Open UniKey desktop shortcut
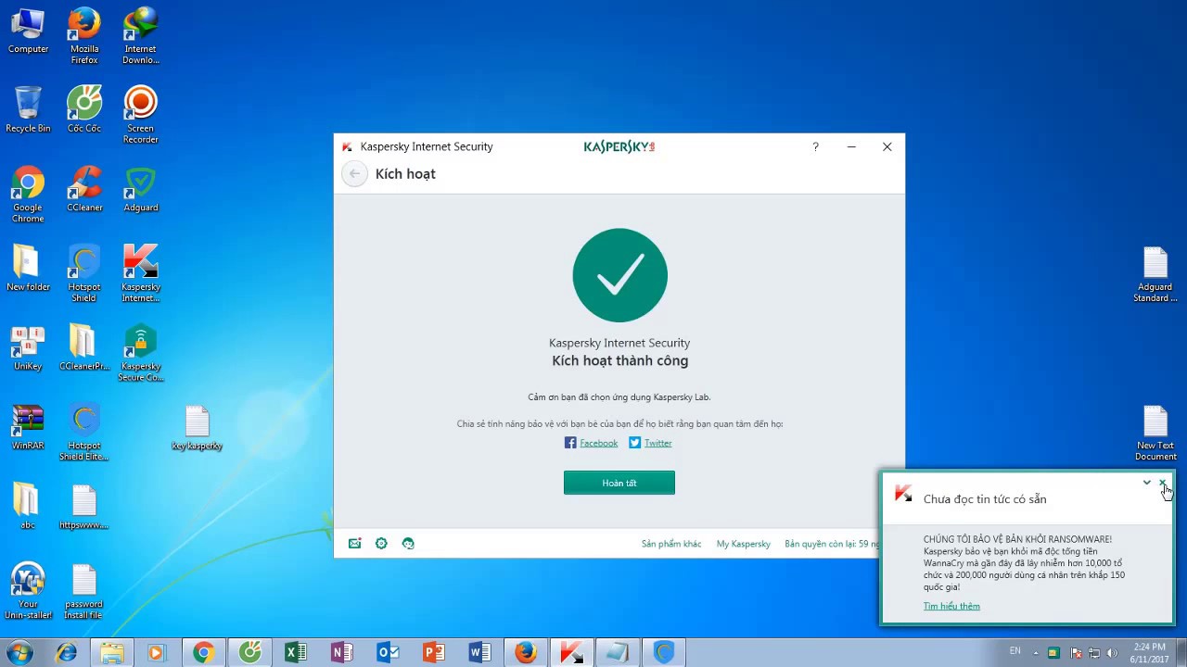Screen dimensions: 1187x667 (x=28, y=348)
